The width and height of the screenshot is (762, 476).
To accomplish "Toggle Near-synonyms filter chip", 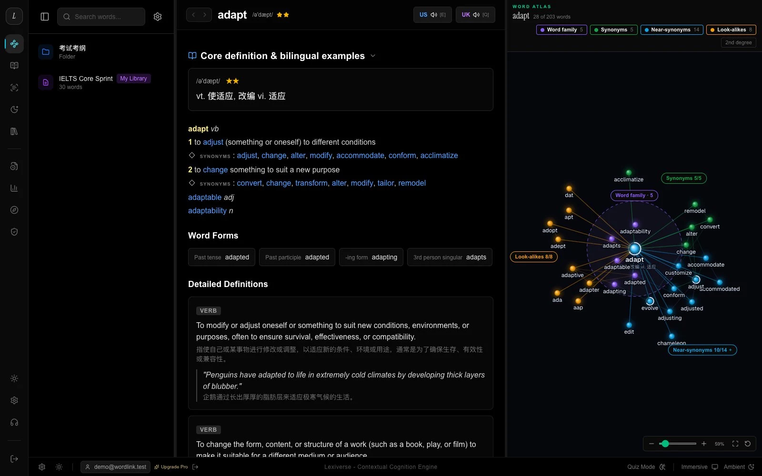I will [x=672, y=30].
